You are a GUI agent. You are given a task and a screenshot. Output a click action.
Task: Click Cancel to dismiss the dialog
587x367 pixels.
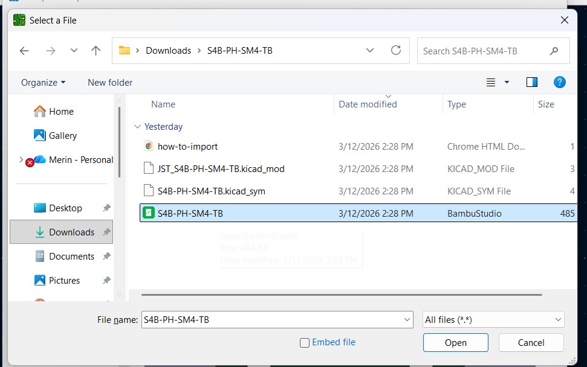pyautogui.click(x=530, y=342)
